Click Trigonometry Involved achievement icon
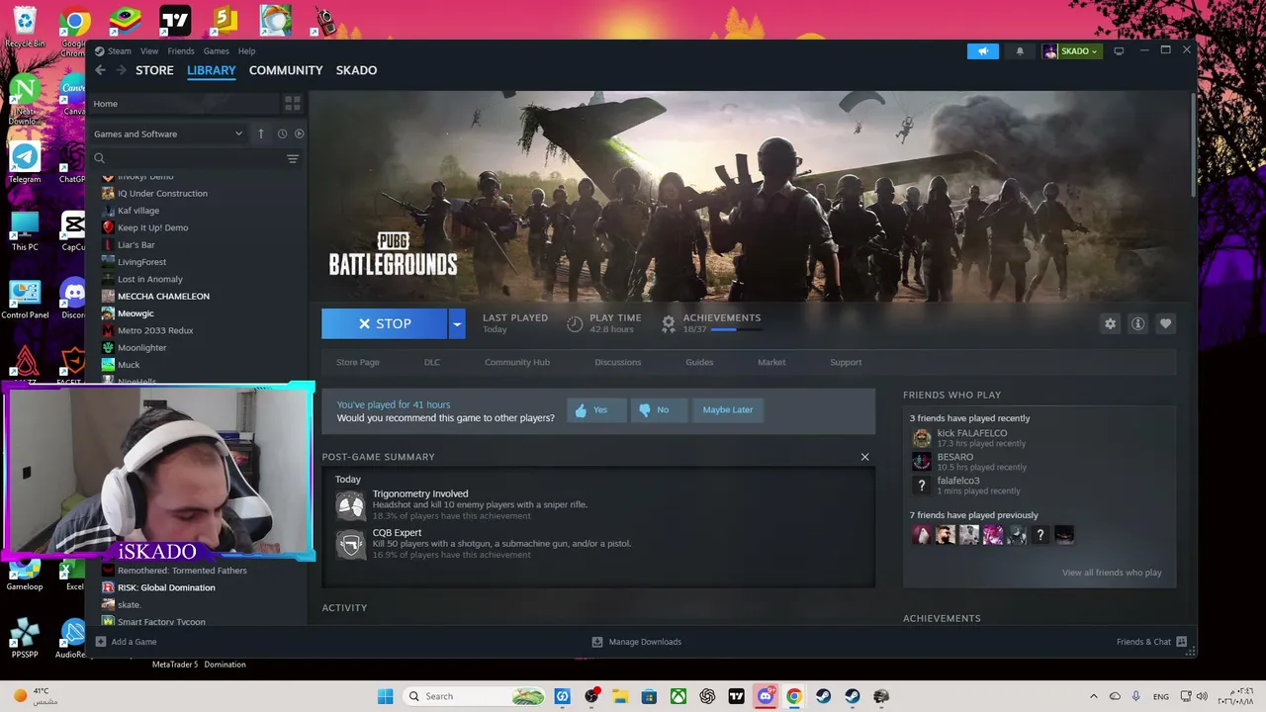The width and height of the screenshot is (1266, 712). click(350, 505)
